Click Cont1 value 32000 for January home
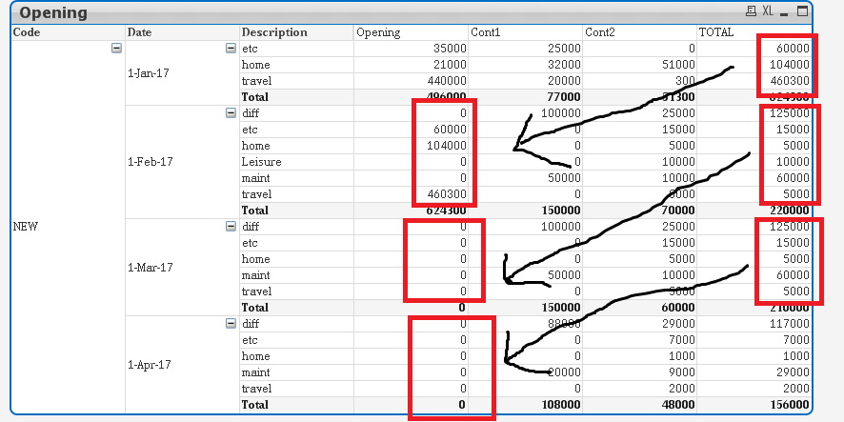844x422 pixels. 564,65
